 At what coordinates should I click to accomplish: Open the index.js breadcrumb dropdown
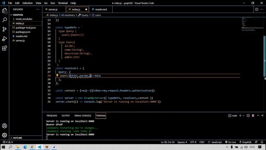[52, 15]
